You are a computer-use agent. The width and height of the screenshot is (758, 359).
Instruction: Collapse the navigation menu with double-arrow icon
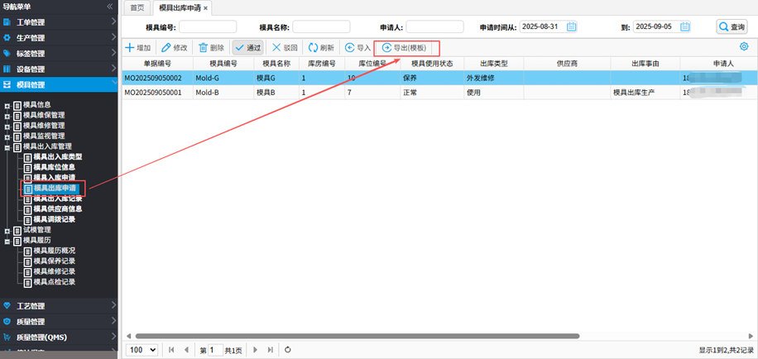110,7
